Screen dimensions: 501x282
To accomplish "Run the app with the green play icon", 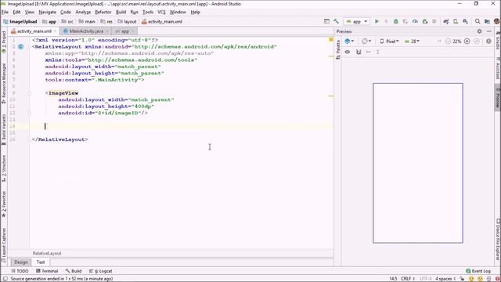I will coord(377,21).
